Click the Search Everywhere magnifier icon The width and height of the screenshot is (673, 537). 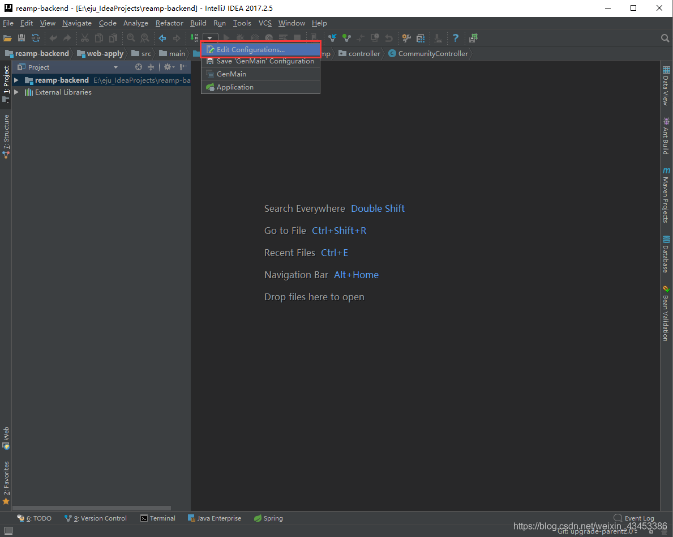tap(665, 38)
